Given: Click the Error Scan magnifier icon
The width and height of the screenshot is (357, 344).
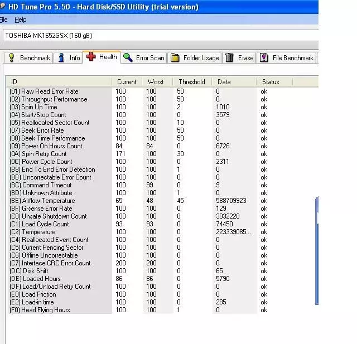Looking at the screenshot, I should 128,57.
